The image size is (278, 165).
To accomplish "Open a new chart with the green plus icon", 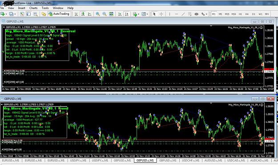I will pos(3,14).
